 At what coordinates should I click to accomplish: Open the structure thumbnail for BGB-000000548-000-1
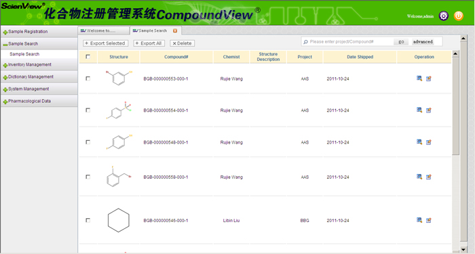pos(119,142)
